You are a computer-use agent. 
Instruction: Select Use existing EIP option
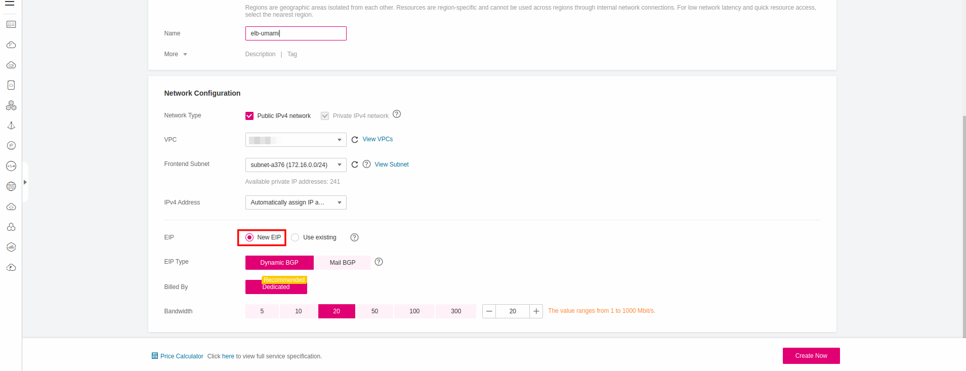click(x=295, y=237)
